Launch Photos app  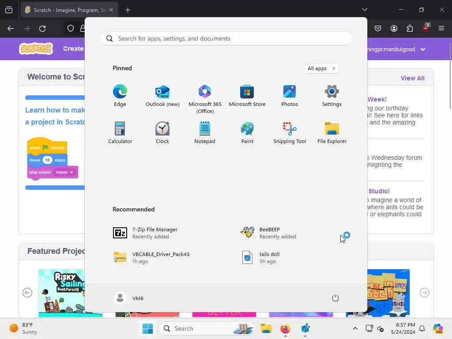(290, 96)
